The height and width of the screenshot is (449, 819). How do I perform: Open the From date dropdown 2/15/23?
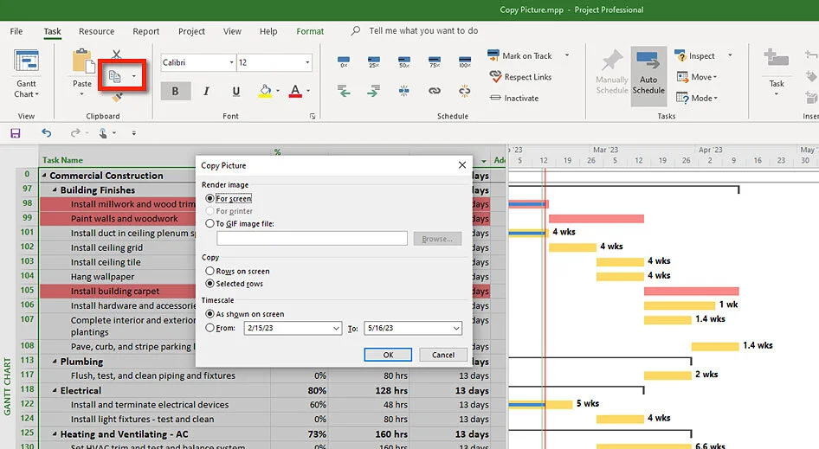coord(336,329)
